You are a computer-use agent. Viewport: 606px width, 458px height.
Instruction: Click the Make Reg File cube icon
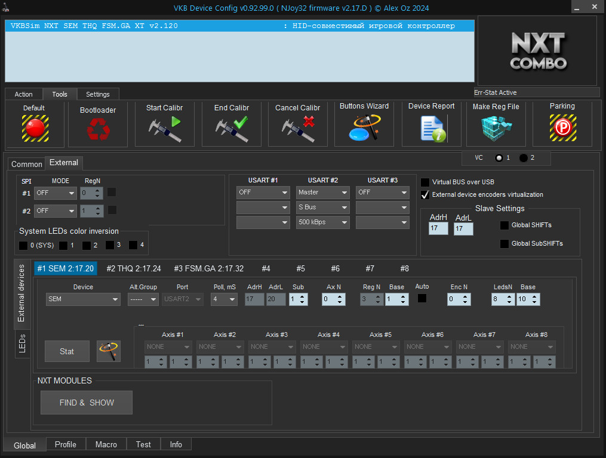coord(496,129)
